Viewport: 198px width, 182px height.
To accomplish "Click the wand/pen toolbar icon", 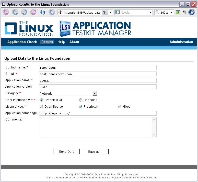I will (52, 12).
